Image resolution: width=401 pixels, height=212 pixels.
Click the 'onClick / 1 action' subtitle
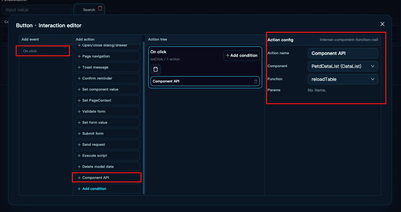pos(165,59)
